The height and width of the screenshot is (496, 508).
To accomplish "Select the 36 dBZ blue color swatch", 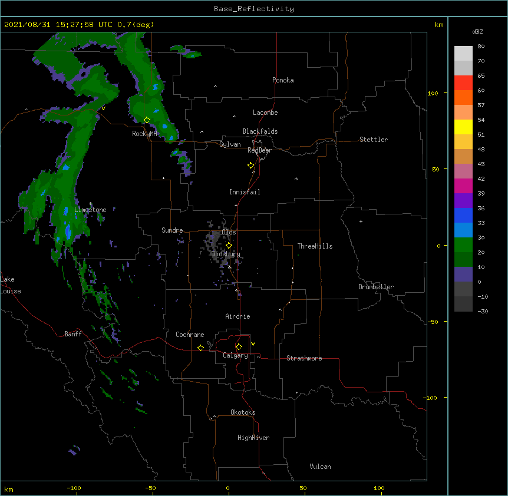I will click(463, 215).
